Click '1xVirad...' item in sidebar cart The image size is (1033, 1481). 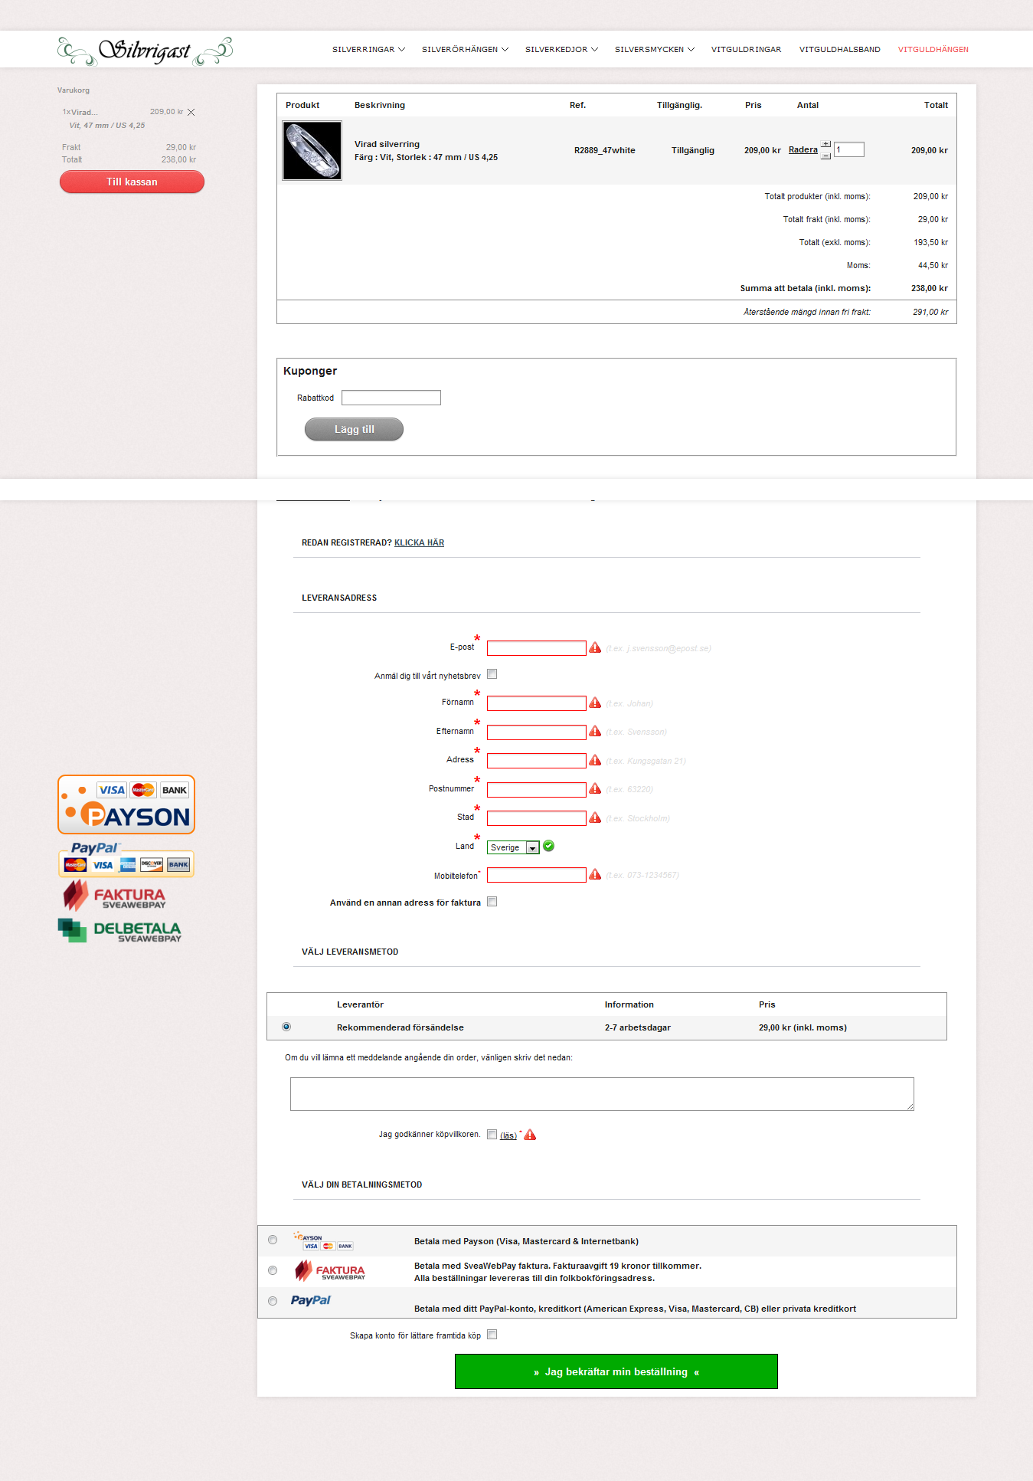click(x=80, y=112)
